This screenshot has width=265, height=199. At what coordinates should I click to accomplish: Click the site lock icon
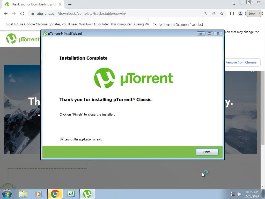33,13
